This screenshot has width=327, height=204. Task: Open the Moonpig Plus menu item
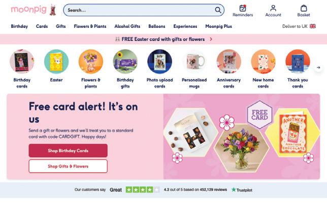pyautogui.click(x=218, y=26)
